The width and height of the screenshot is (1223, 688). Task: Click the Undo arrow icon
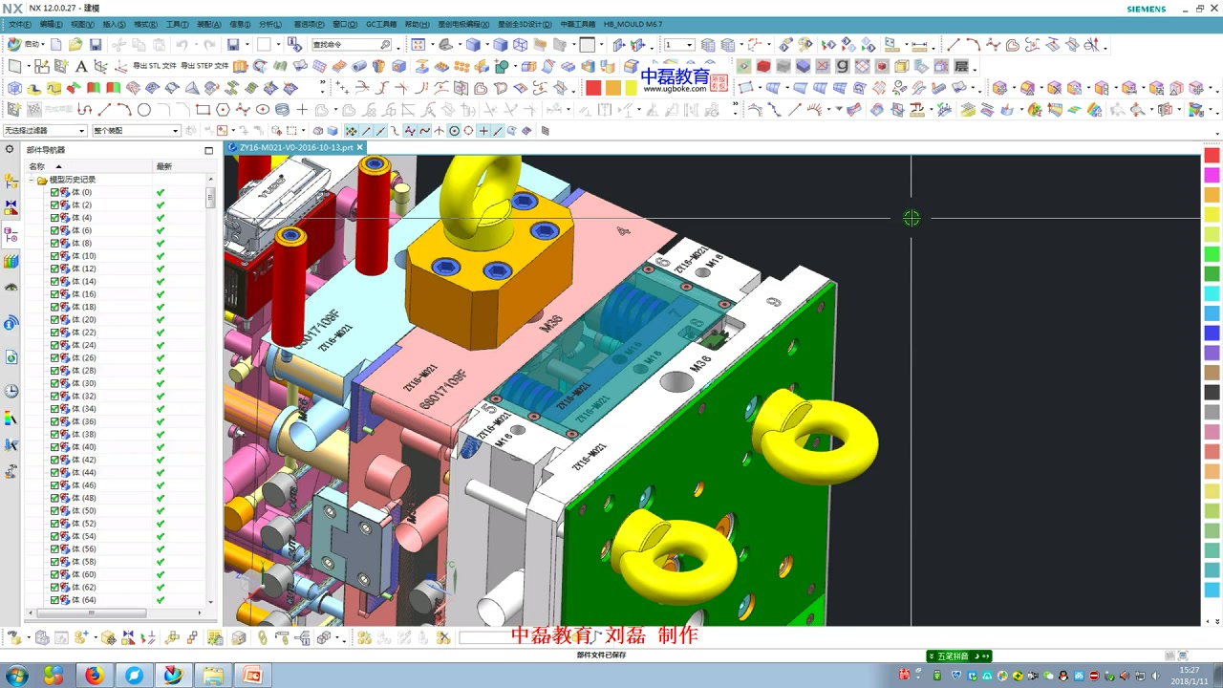tap(181, 45)
